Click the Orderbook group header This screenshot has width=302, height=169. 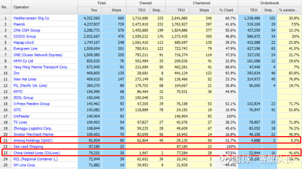tap(270, 3)
